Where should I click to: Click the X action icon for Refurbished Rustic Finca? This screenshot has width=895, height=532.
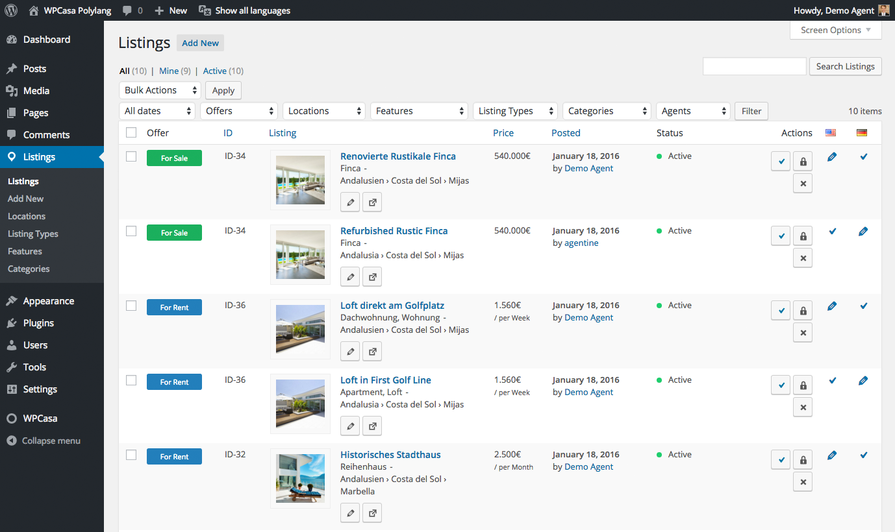(803, 258)
